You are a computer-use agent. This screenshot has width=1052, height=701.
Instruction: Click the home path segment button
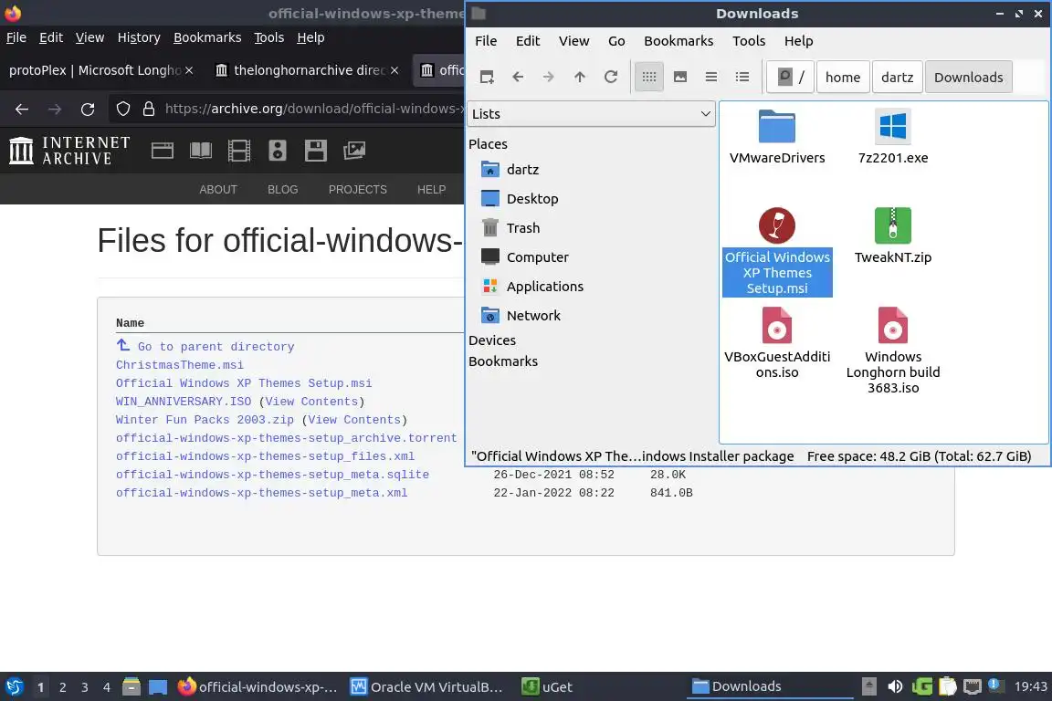[x=843, y=78]
